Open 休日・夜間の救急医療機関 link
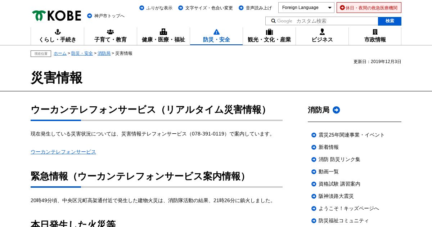 click(369, 8)
